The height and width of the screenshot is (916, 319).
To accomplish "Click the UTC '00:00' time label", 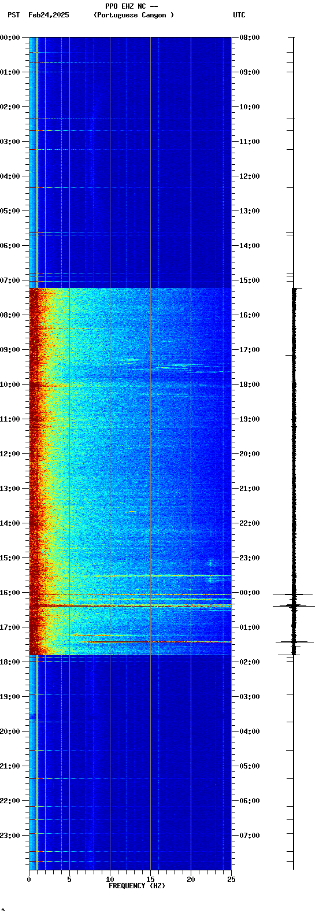I will (x=250, y=593).
